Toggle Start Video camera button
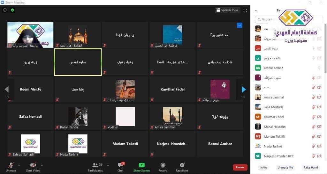Image resolution: width=327 pixels, height=174 pixels. (33, 165)
